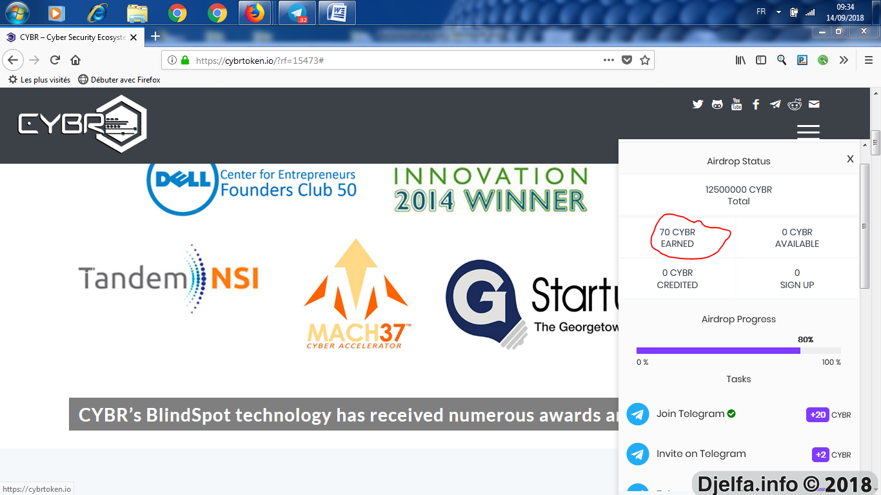Open FR language indicator in tray
Image resolution: width=881 pixels, height=495 pixels.
point(761,12)
